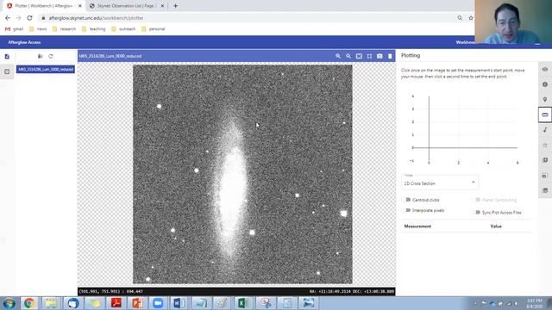Open the custom marker pin tool
Viewport: 552px width, 310px height.
point(545,100)
